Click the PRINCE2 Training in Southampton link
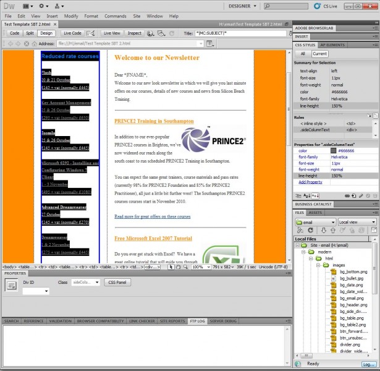 (154, 121)
